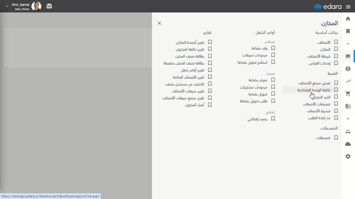Open طلب تحويل بضاعة order
Screen dimensions: 355x199
pyautogui.click(x=253, y=101)
